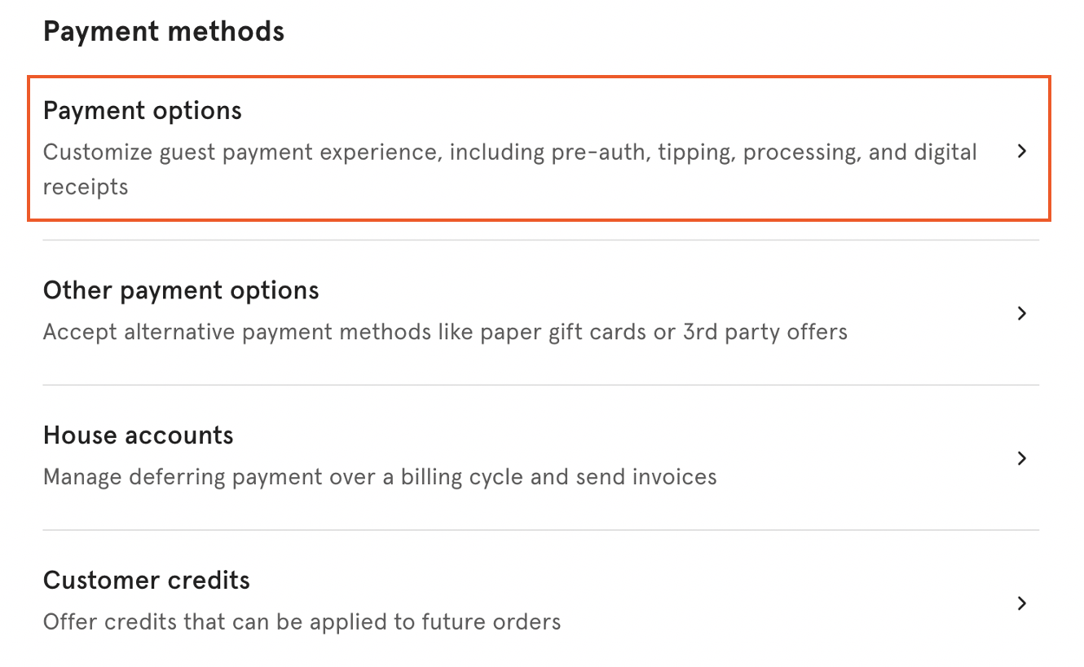Select the Customer credits list item
Screen dimensions: 1084x667
point(146,580)
